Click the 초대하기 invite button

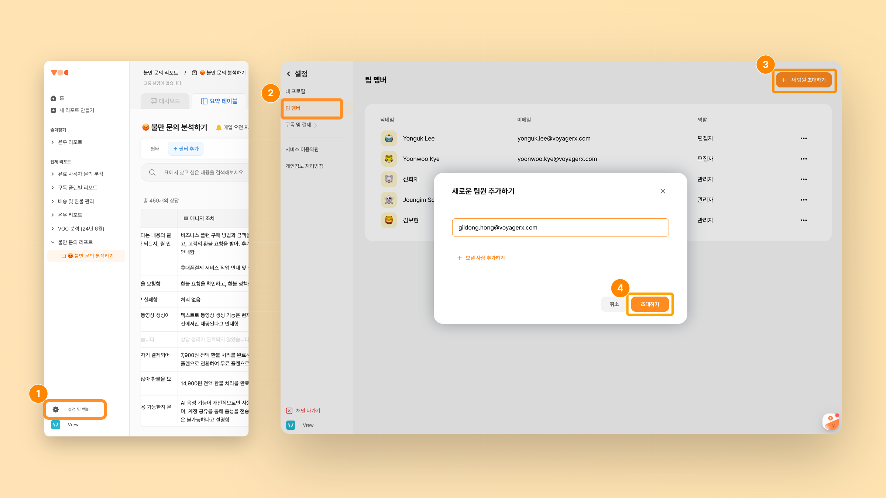pyautogui.click(x=649, y=304)
